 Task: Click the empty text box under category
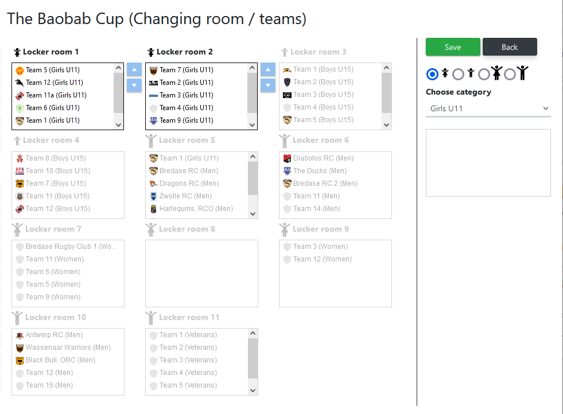coord(488,163)
